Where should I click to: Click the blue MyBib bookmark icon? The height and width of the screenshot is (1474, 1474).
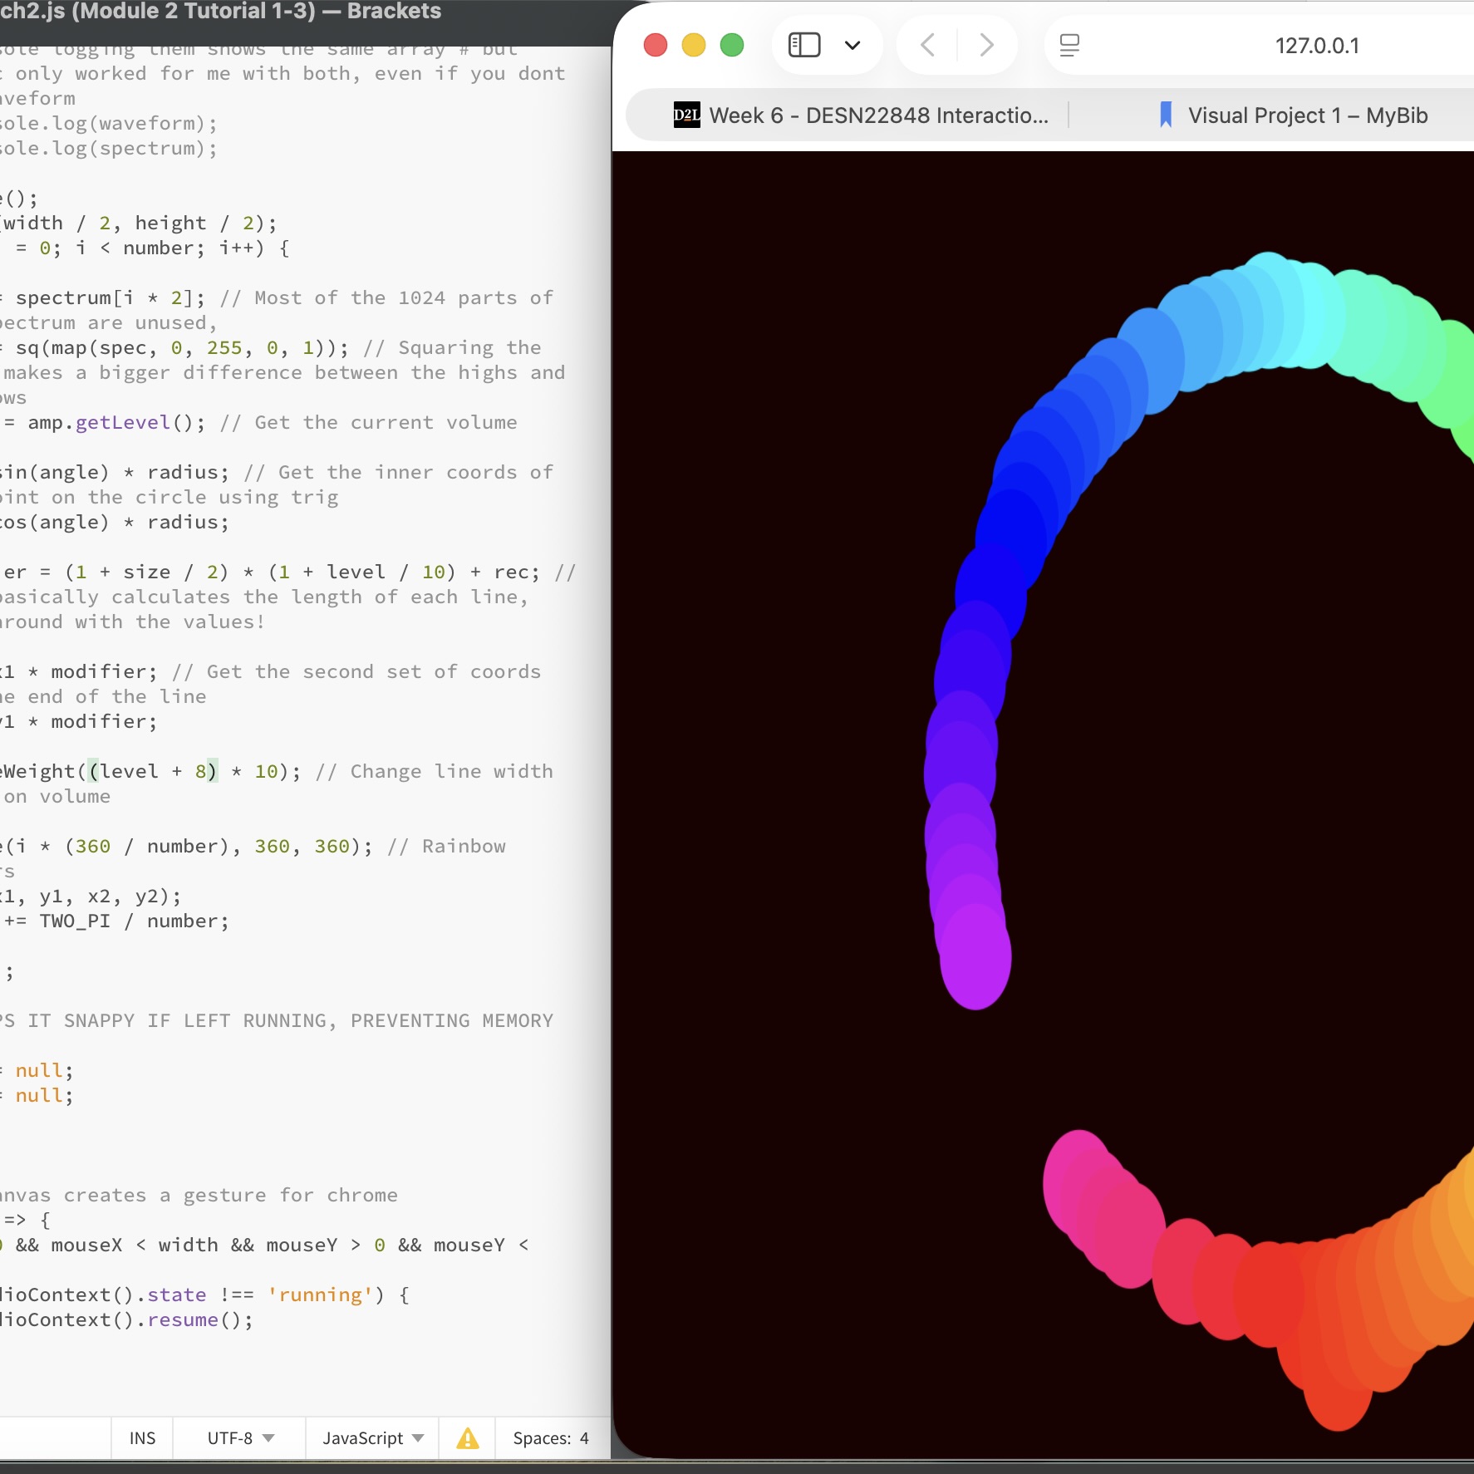[x=1166, y=115]
